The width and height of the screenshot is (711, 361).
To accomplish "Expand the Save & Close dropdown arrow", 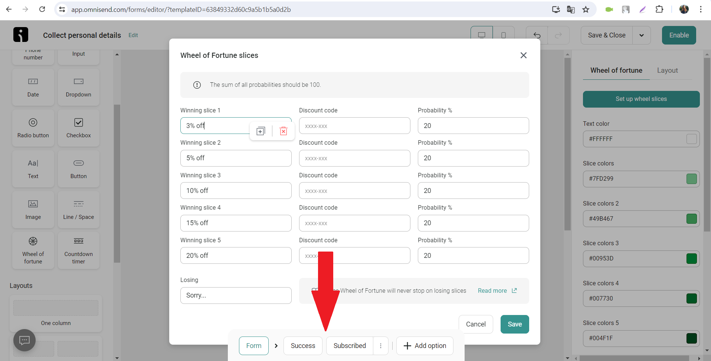I will pos(642,35).
